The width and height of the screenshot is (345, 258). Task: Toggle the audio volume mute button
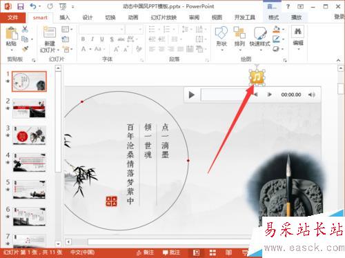[311, 95]
